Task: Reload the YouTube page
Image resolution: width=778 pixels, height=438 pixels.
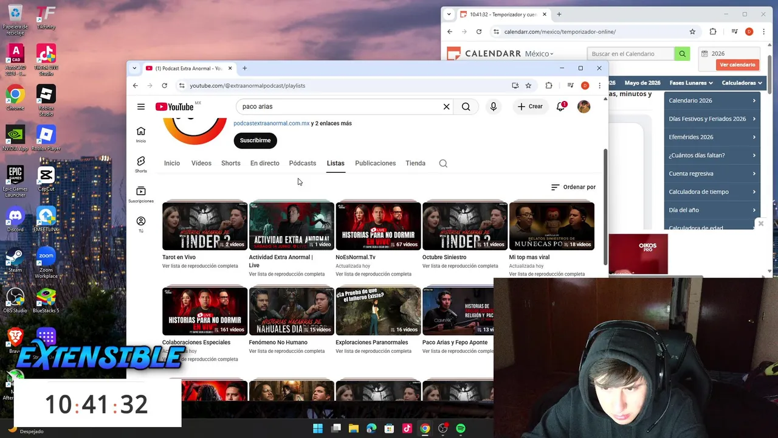Action: point(164,86)
